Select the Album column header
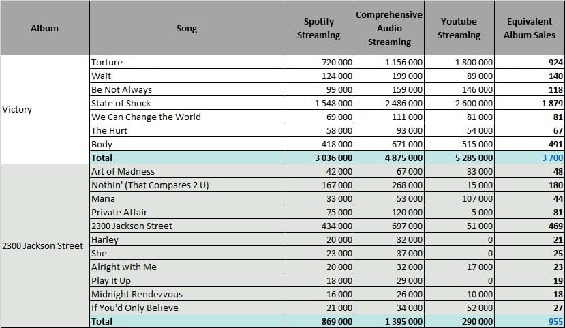Viewport: 565px width, 328px height. click(x=45, y=28)
